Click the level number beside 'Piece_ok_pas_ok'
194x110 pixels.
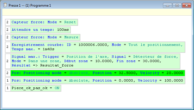[x=8, y=88]
